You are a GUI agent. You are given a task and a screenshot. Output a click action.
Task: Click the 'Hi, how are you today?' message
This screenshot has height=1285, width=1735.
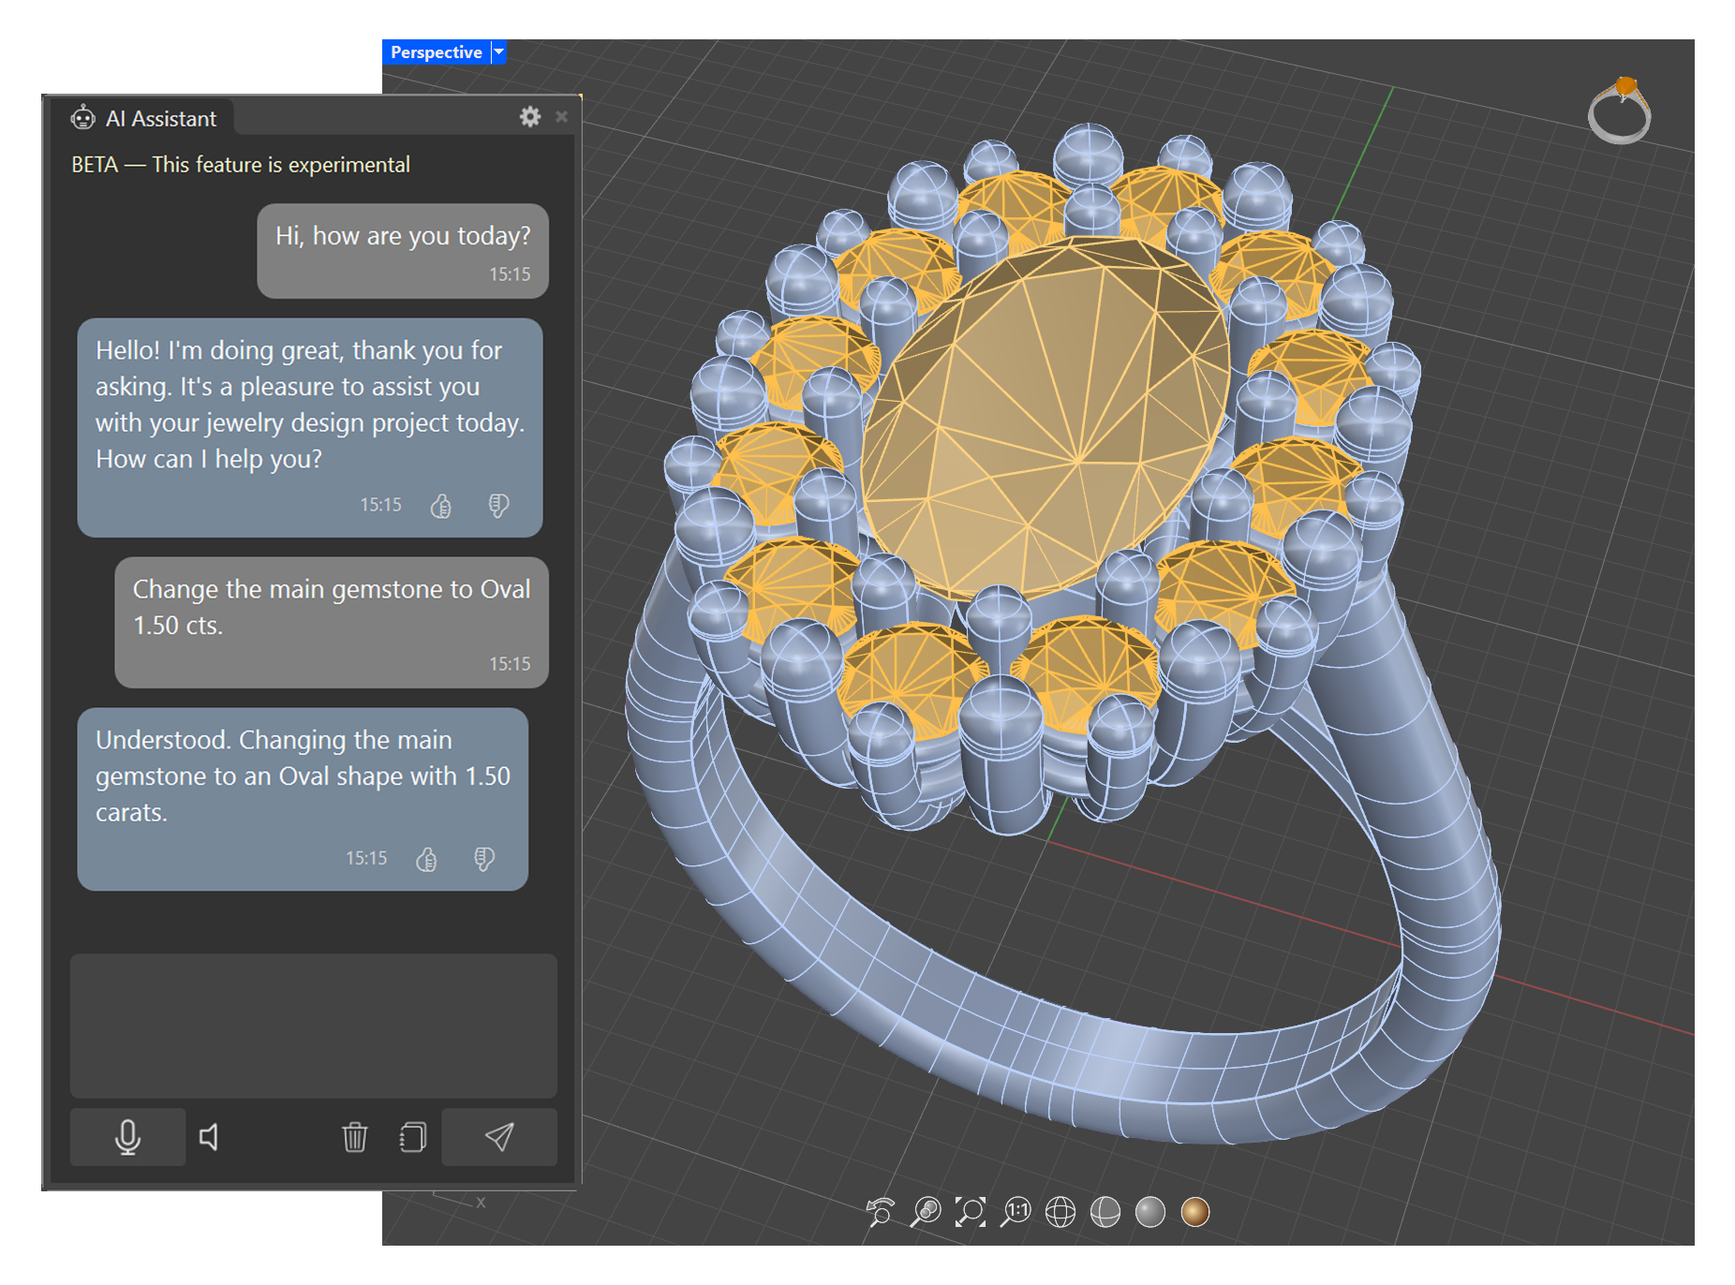click(x=403, y=251)
